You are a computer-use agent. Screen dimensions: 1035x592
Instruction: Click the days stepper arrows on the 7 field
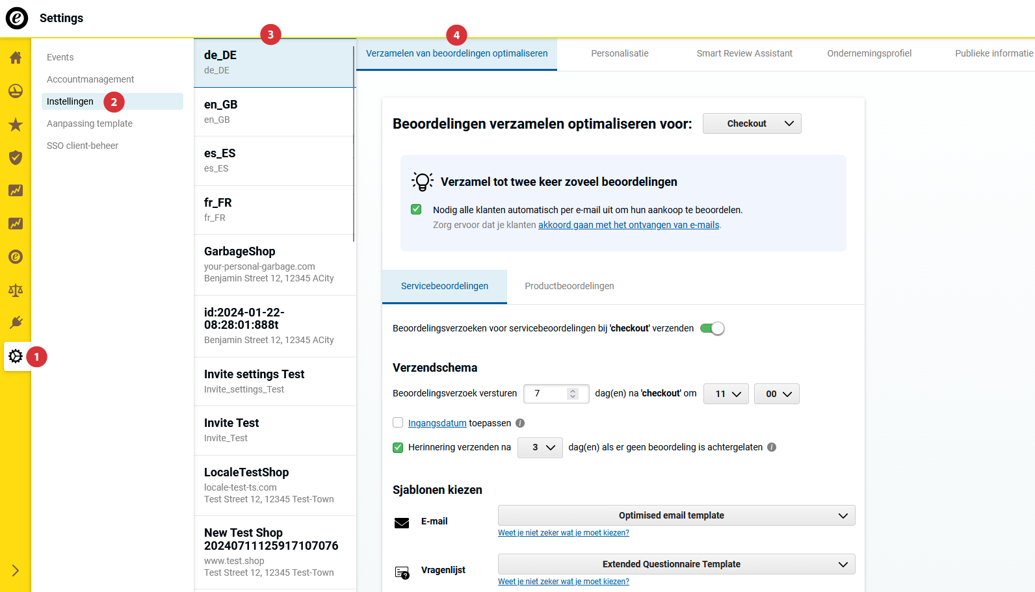[x=573, y=394]
